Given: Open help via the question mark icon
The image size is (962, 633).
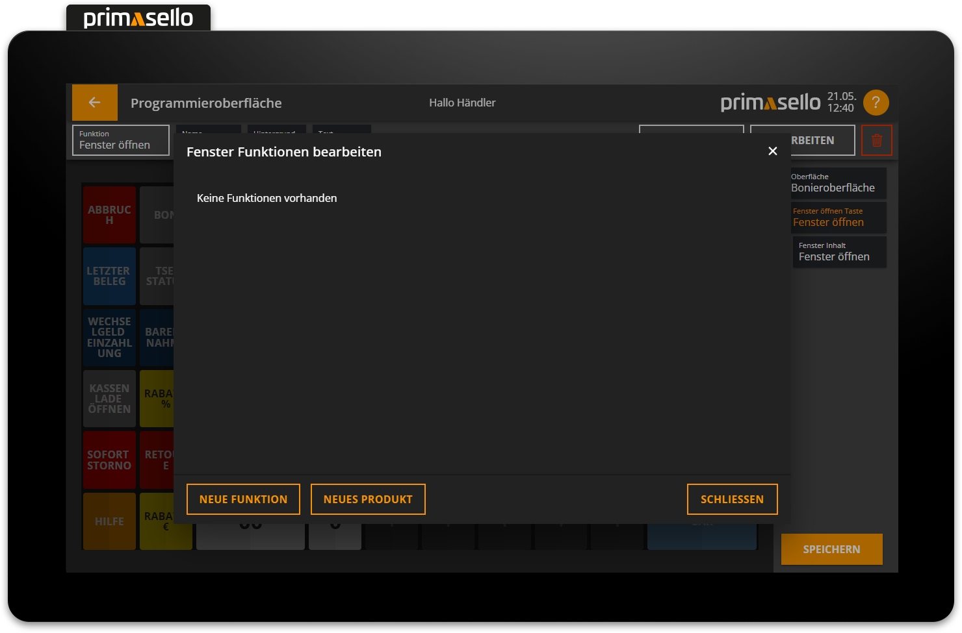Looking at the screenshot, I should (876, 102).
